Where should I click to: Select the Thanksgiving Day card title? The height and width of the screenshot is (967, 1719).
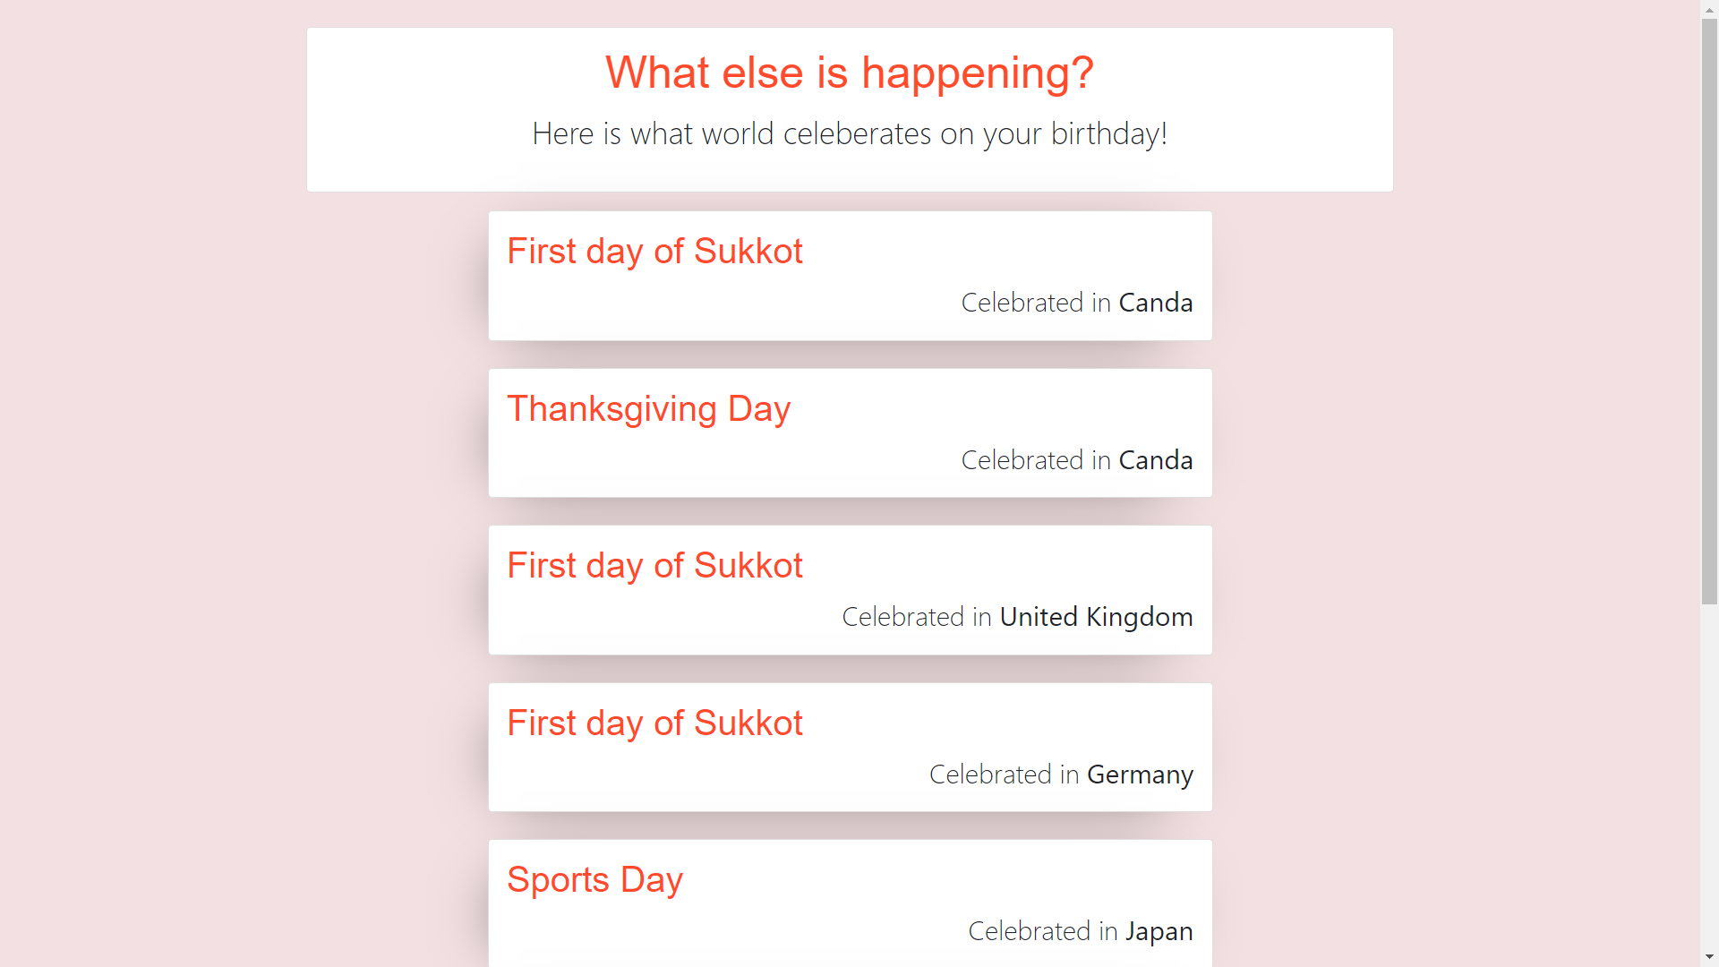[x=648, y=409]
